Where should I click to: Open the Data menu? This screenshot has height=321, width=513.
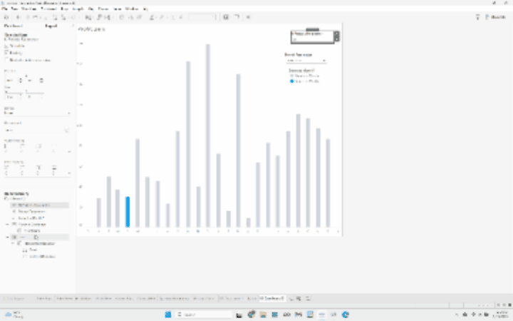pos(14,9)
